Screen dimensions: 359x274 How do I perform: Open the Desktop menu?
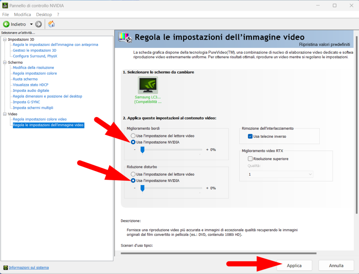tap(44, 14)
